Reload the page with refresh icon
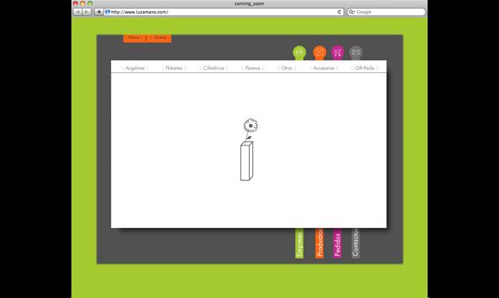Image resolution: width=499 pixels, height=298 pixels. point(339,12)
